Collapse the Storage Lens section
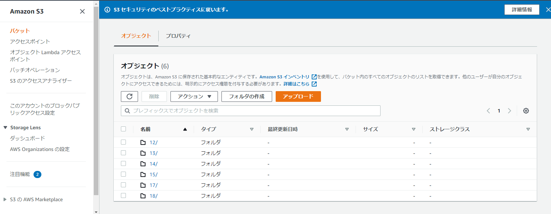The image size is (551, 214). click(5, 127)
